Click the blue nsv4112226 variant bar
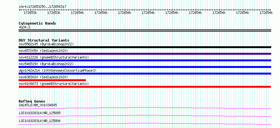The height and width of the screenshot is (128, 280). click(145, 60)
